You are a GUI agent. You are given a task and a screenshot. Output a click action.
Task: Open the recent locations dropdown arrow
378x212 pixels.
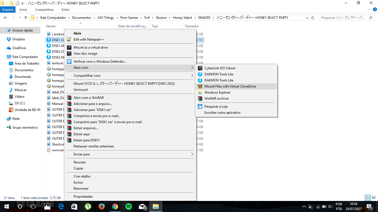19,18
